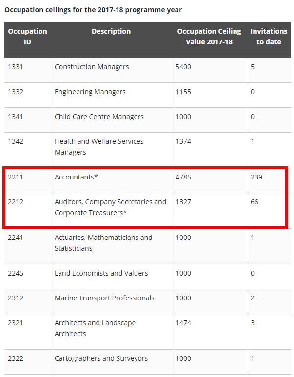Screen dimensions: 294x377
Task: Select the Child Care Centre Managers cell
Action: click(99, 117)
